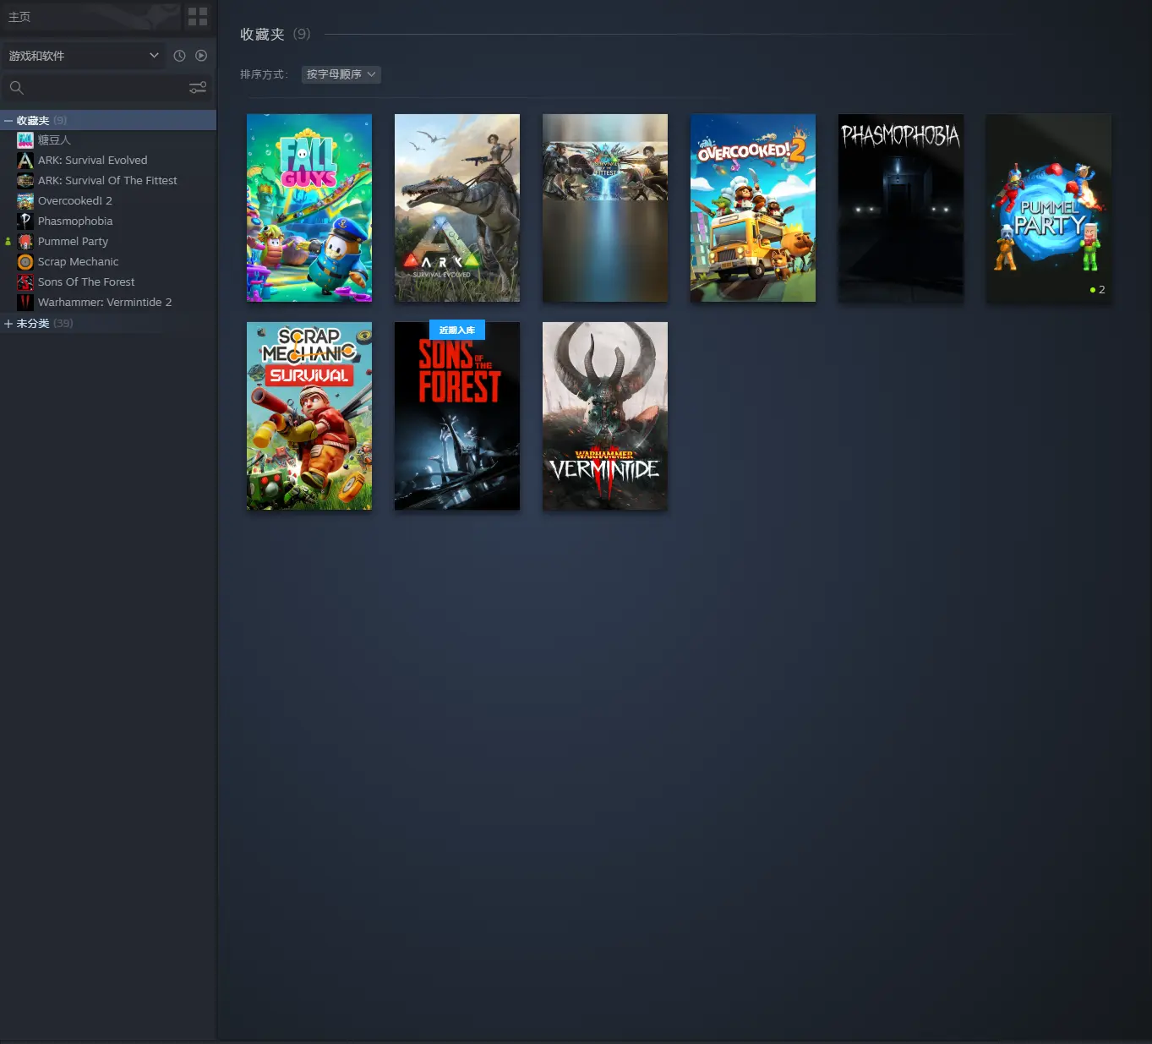Click the friends count badge on Pummel Party cover
Viewport: 1152px width, 1044px height.
1098,290
